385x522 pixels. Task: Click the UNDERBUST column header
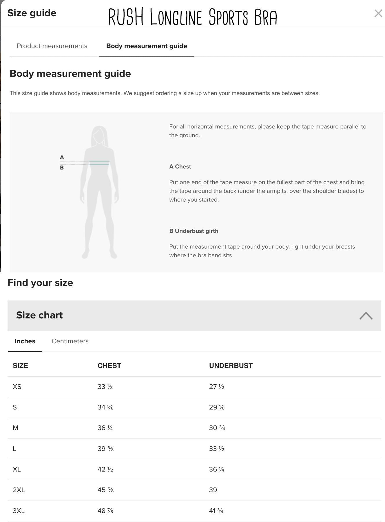231,366
